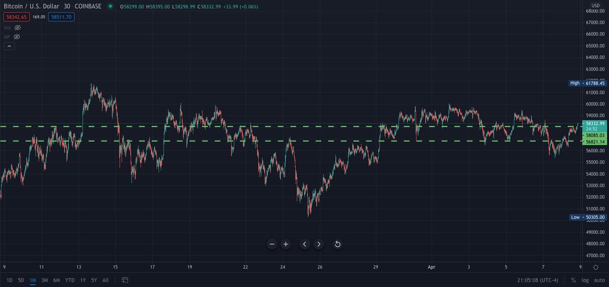The width and height of the screenshot is (609, 287).
Task: Select the 1Y time range
Action: (83, 280)
